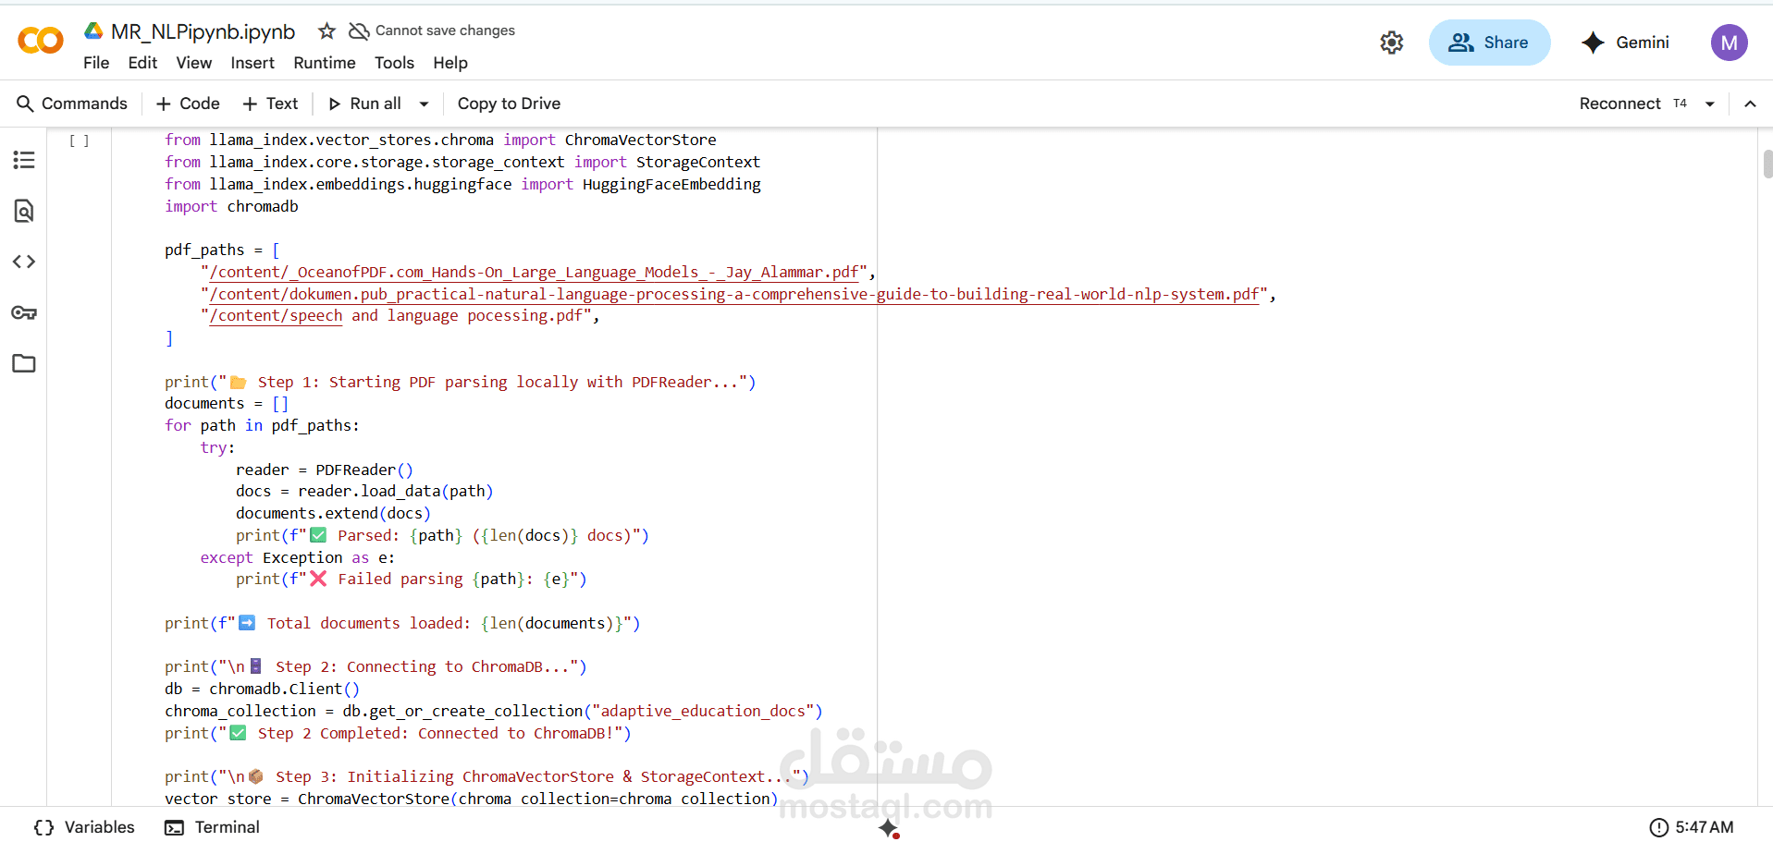Open the Runtime menu
The image size is (1773, 842).
(325, 63)
